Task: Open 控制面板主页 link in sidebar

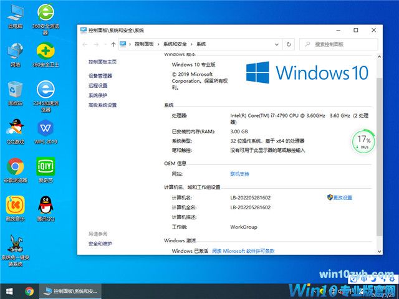Action: tap(102, 62)
